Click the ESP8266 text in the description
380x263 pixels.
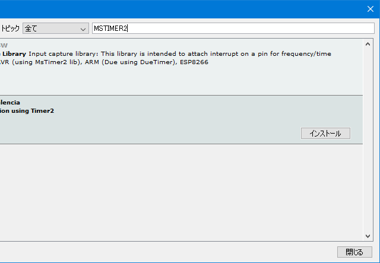click(x=195, y=62)
